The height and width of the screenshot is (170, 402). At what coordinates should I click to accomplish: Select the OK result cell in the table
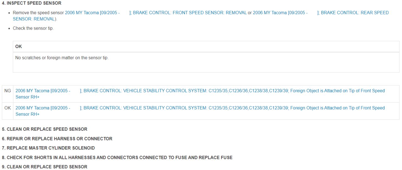coord(8,108)
